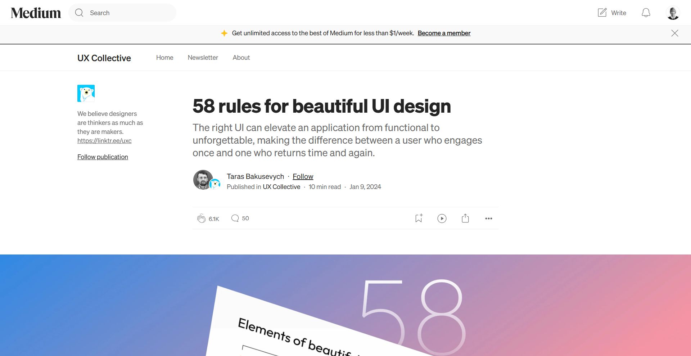Click the Jan 9, 2024 date
691x356 pixels.
pyautogui.click(x=365, y=187)
